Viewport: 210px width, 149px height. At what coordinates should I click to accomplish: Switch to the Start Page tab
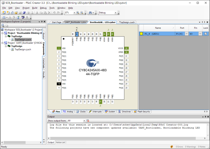pos(56,22)
